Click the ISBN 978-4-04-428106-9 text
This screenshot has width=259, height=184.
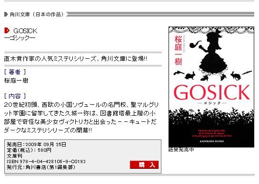coord(46,161)
